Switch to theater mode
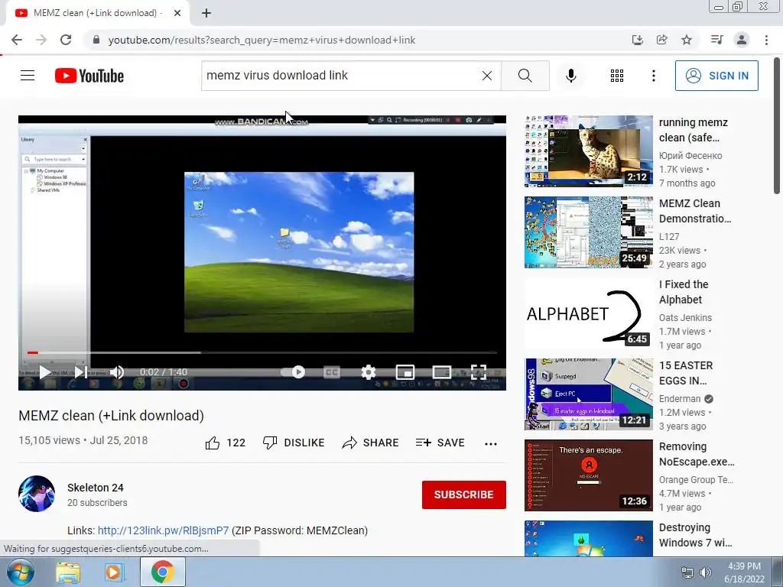The width and height of the screenshot is (783, 587). pyautogui.click(x=442, y=372)
